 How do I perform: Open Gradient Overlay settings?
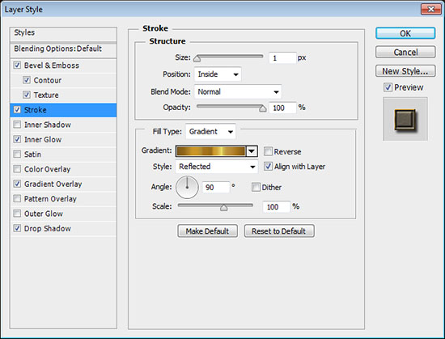63,184
